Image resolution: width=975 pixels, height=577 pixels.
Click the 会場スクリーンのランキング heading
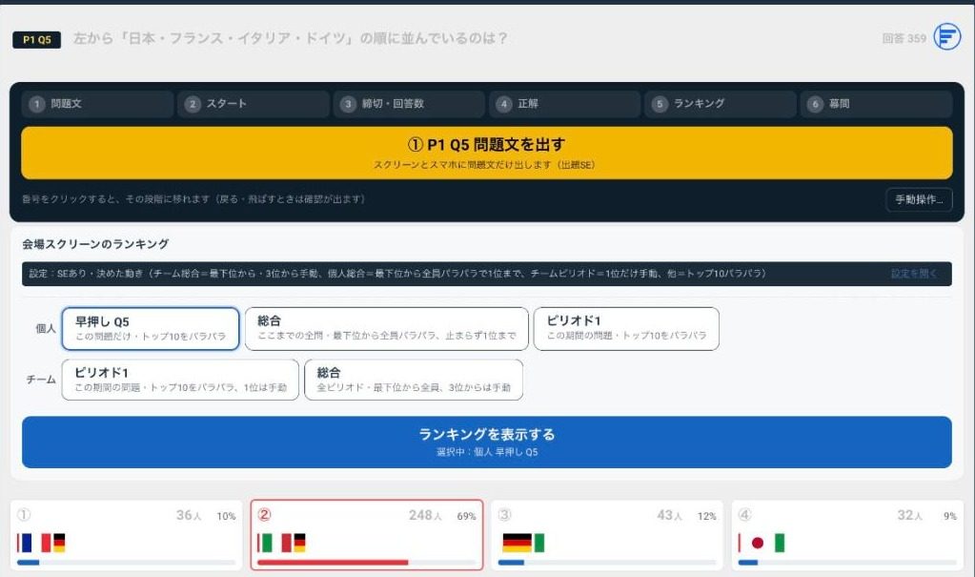point(95,244)
